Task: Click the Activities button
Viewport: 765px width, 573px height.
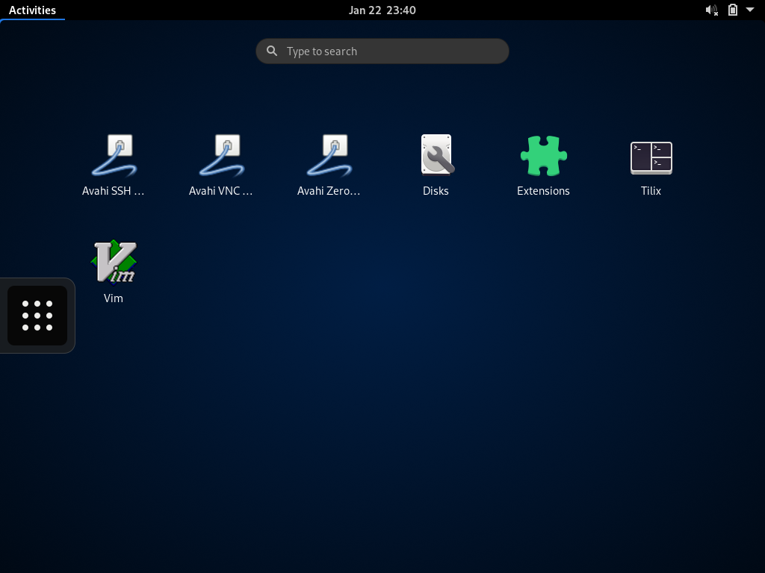Action: click(32, 10)
